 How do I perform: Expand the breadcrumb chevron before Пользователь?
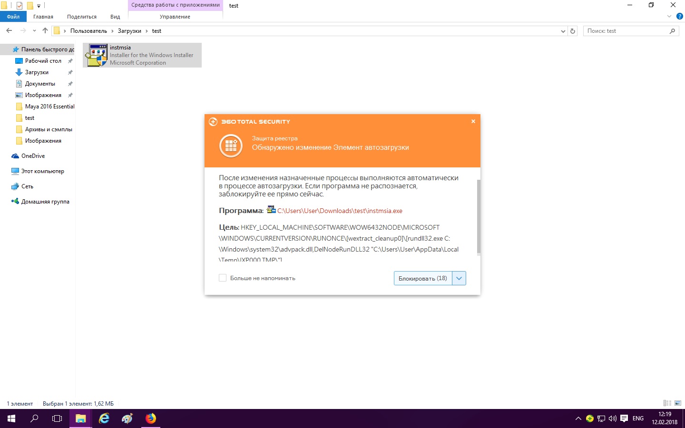[x=65, y=31]
